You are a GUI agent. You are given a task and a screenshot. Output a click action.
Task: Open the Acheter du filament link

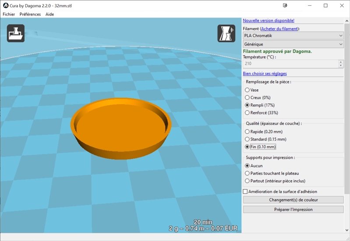click(279, 28)
